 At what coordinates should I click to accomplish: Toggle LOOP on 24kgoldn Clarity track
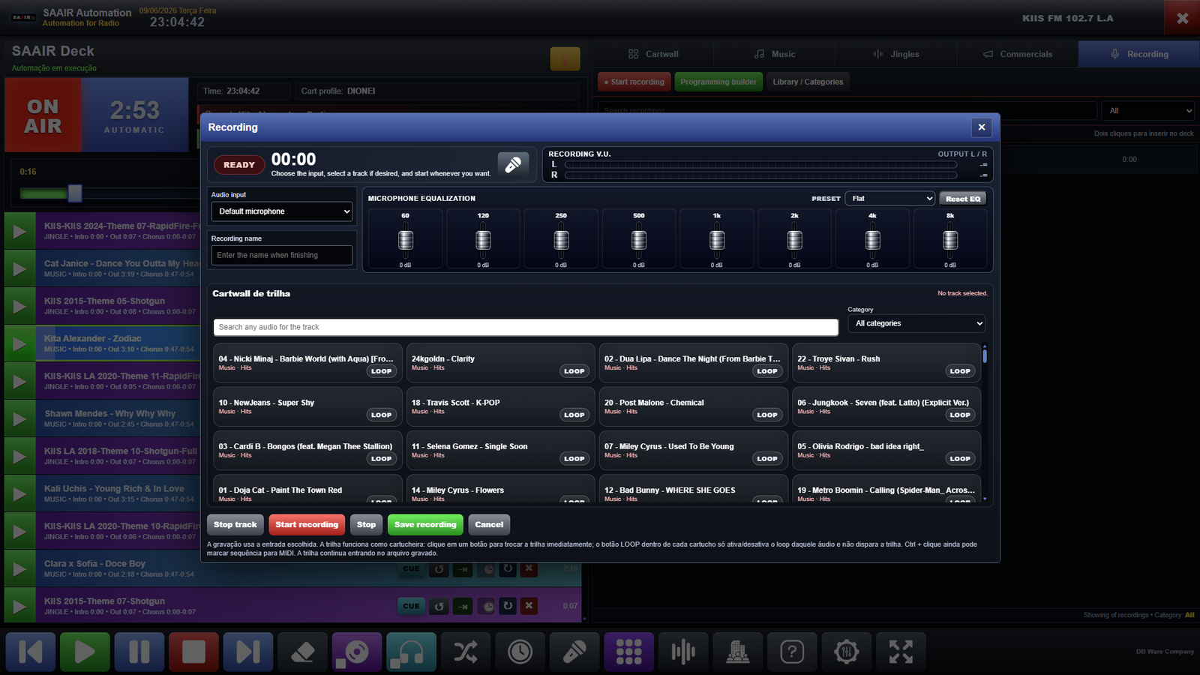point(574,371)
